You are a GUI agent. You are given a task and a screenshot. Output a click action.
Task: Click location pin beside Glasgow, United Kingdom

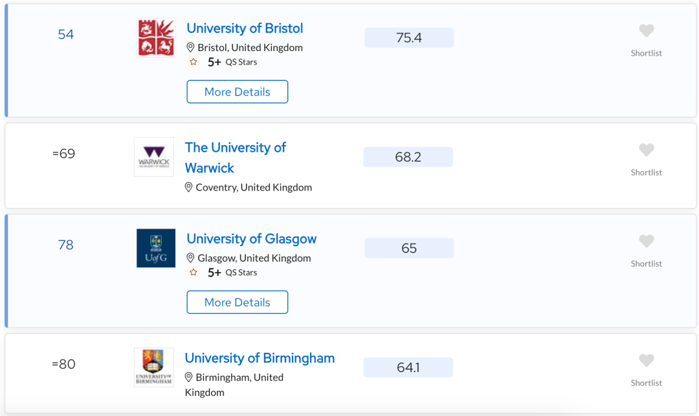pyautogui.click(x=190, y=258)
